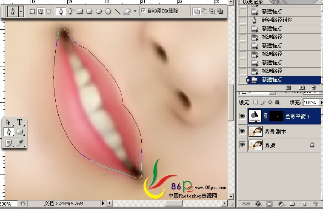323x209 pixels.
Task: Toggle mask link on 色彩平衡 1 layer
Action: click(x=266, y=116)
